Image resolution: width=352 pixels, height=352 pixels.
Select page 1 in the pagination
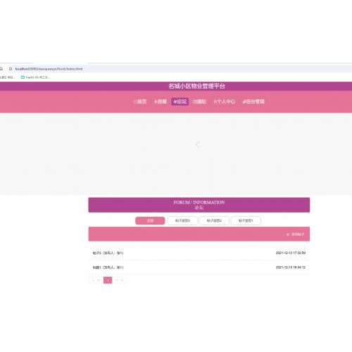coord(108,280)
